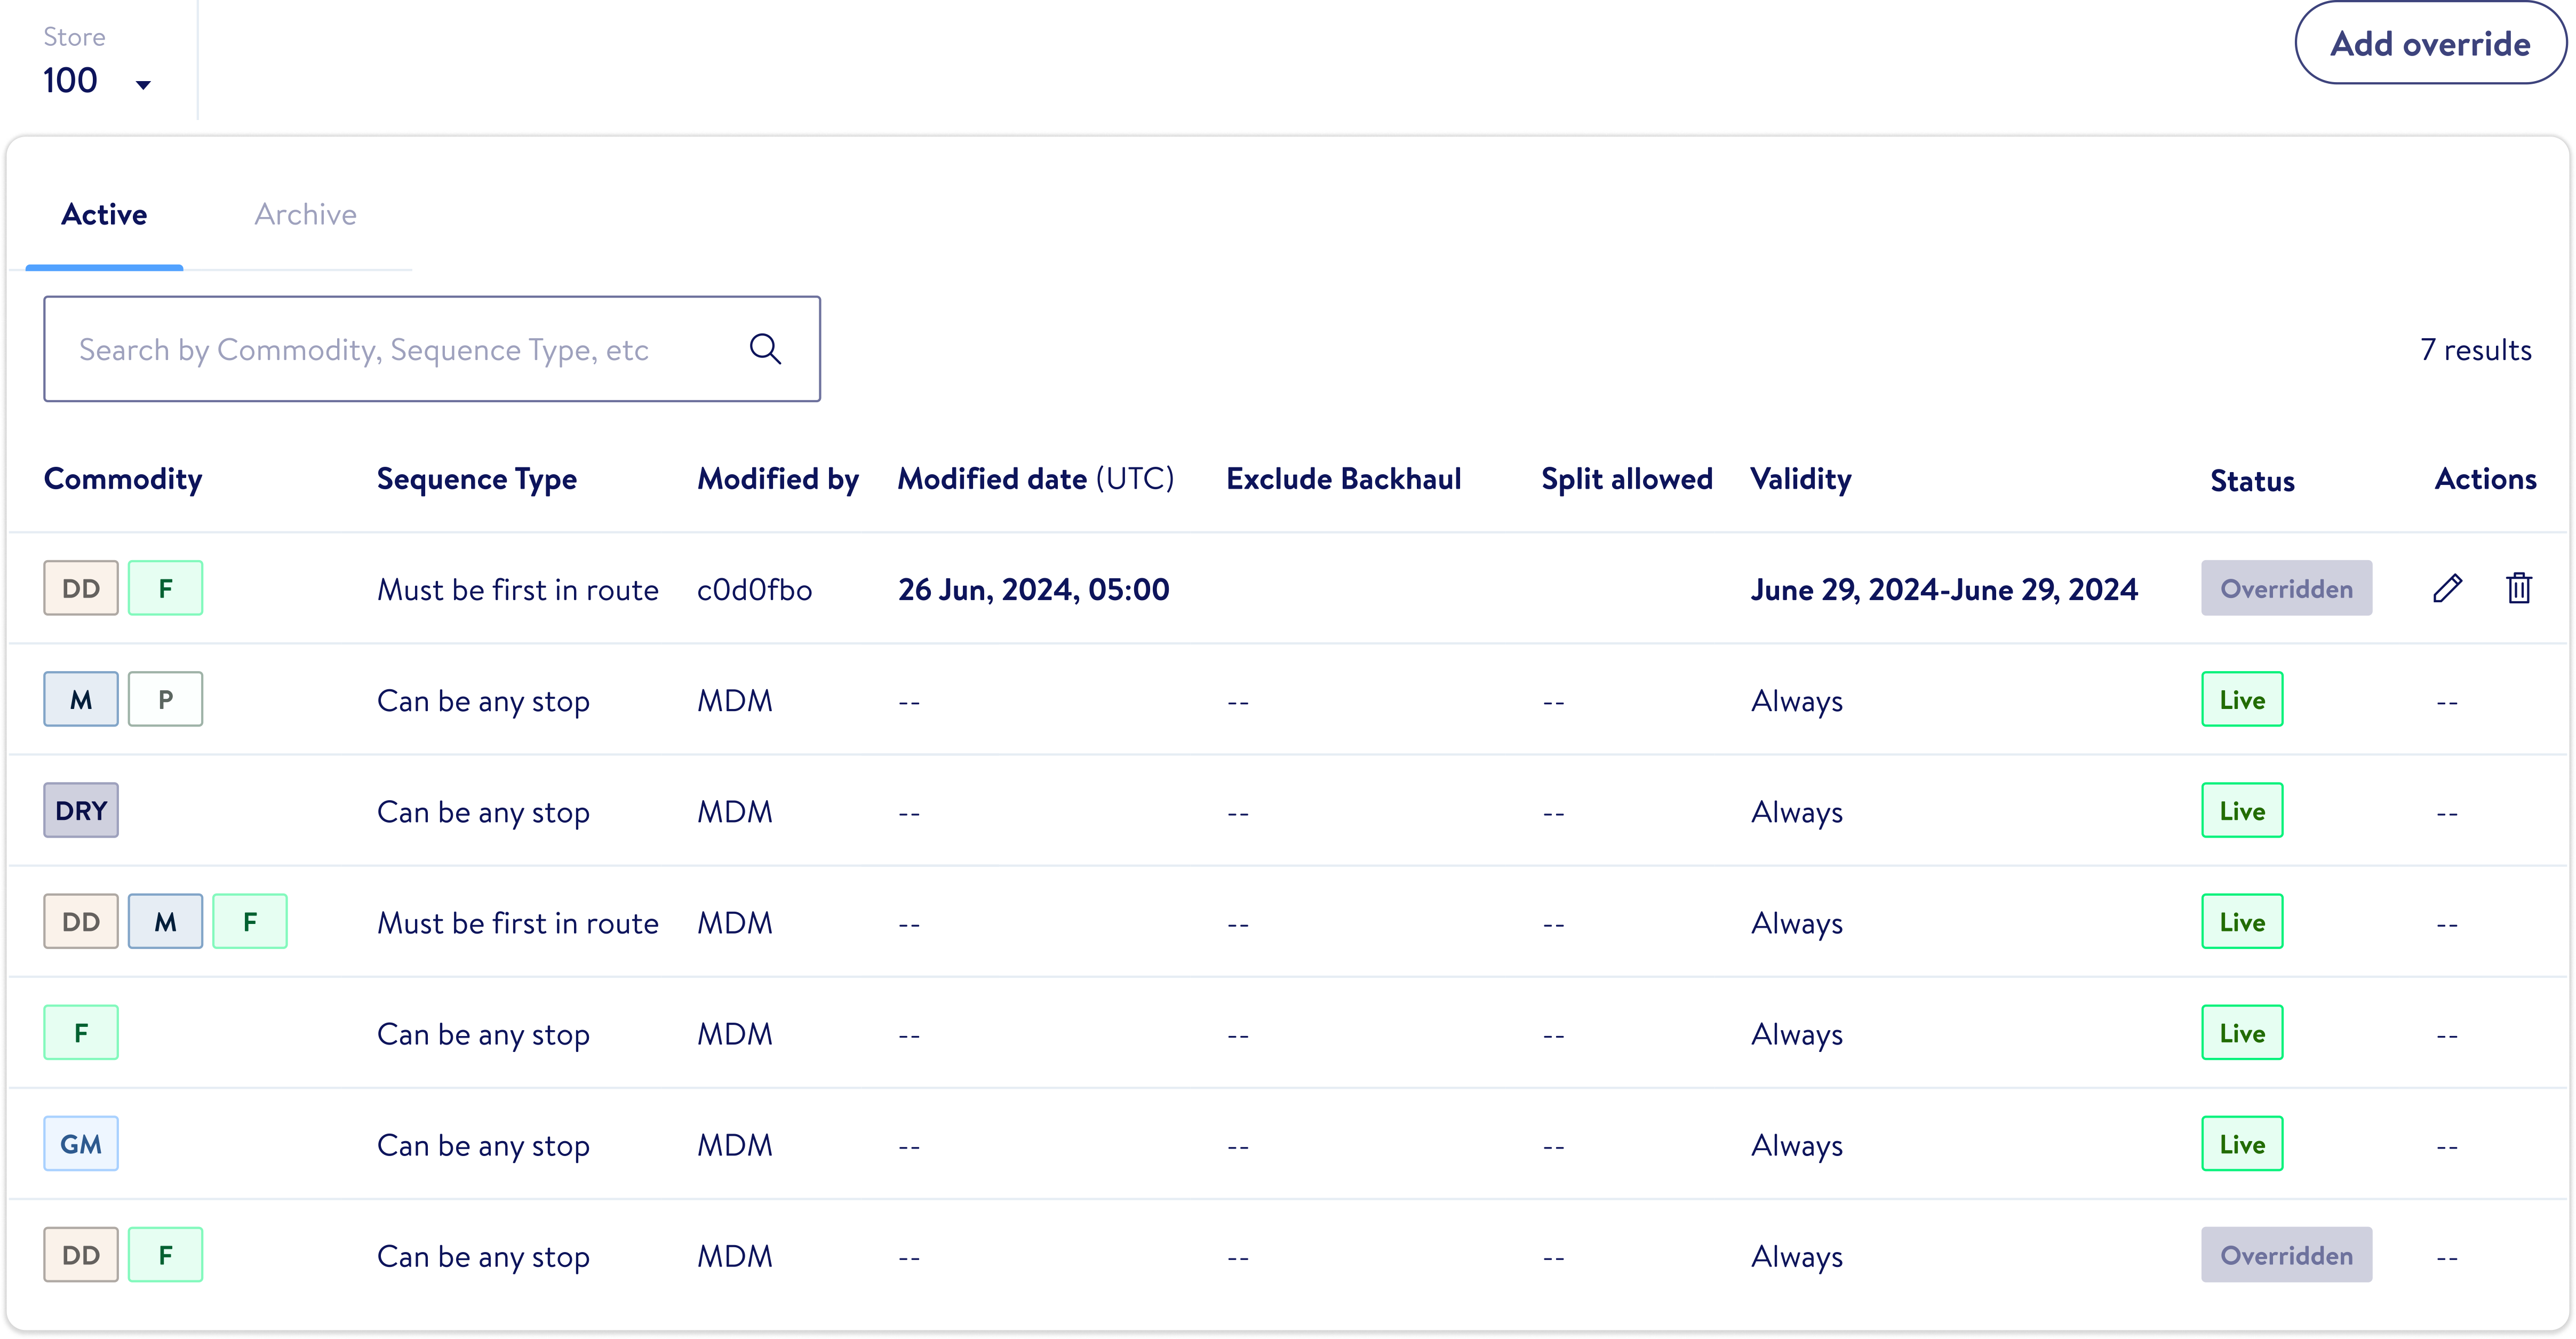This screenshot has height=1339, width=2576.
Task: Click the magnifier search icon
Action: point(765,349)
